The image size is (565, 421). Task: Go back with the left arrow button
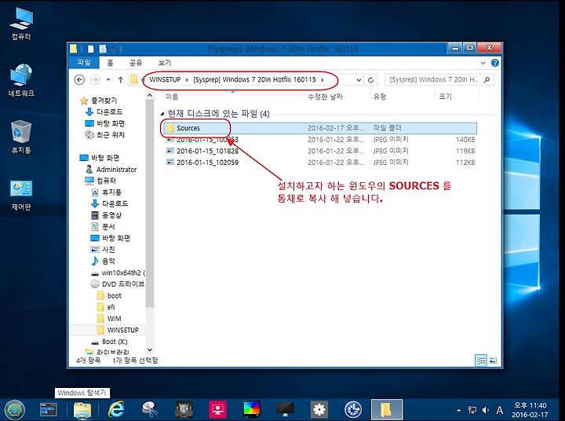(x=79, y=80)
